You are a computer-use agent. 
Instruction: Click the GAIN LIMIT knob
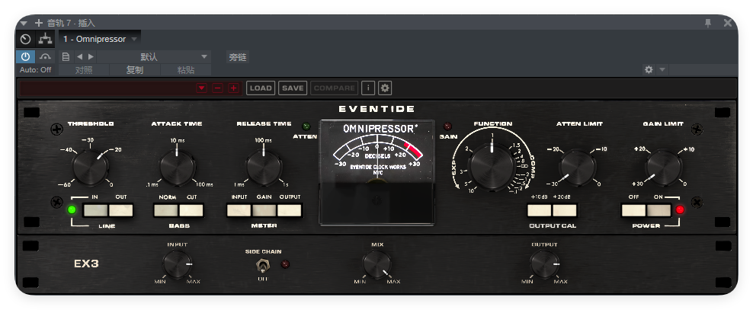pyautogui.click(x=663, y=168)
